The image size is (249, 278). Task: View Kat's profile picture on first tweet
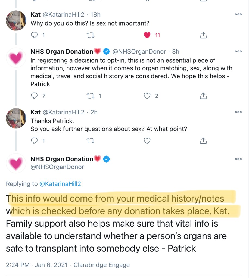click(16, 21)
